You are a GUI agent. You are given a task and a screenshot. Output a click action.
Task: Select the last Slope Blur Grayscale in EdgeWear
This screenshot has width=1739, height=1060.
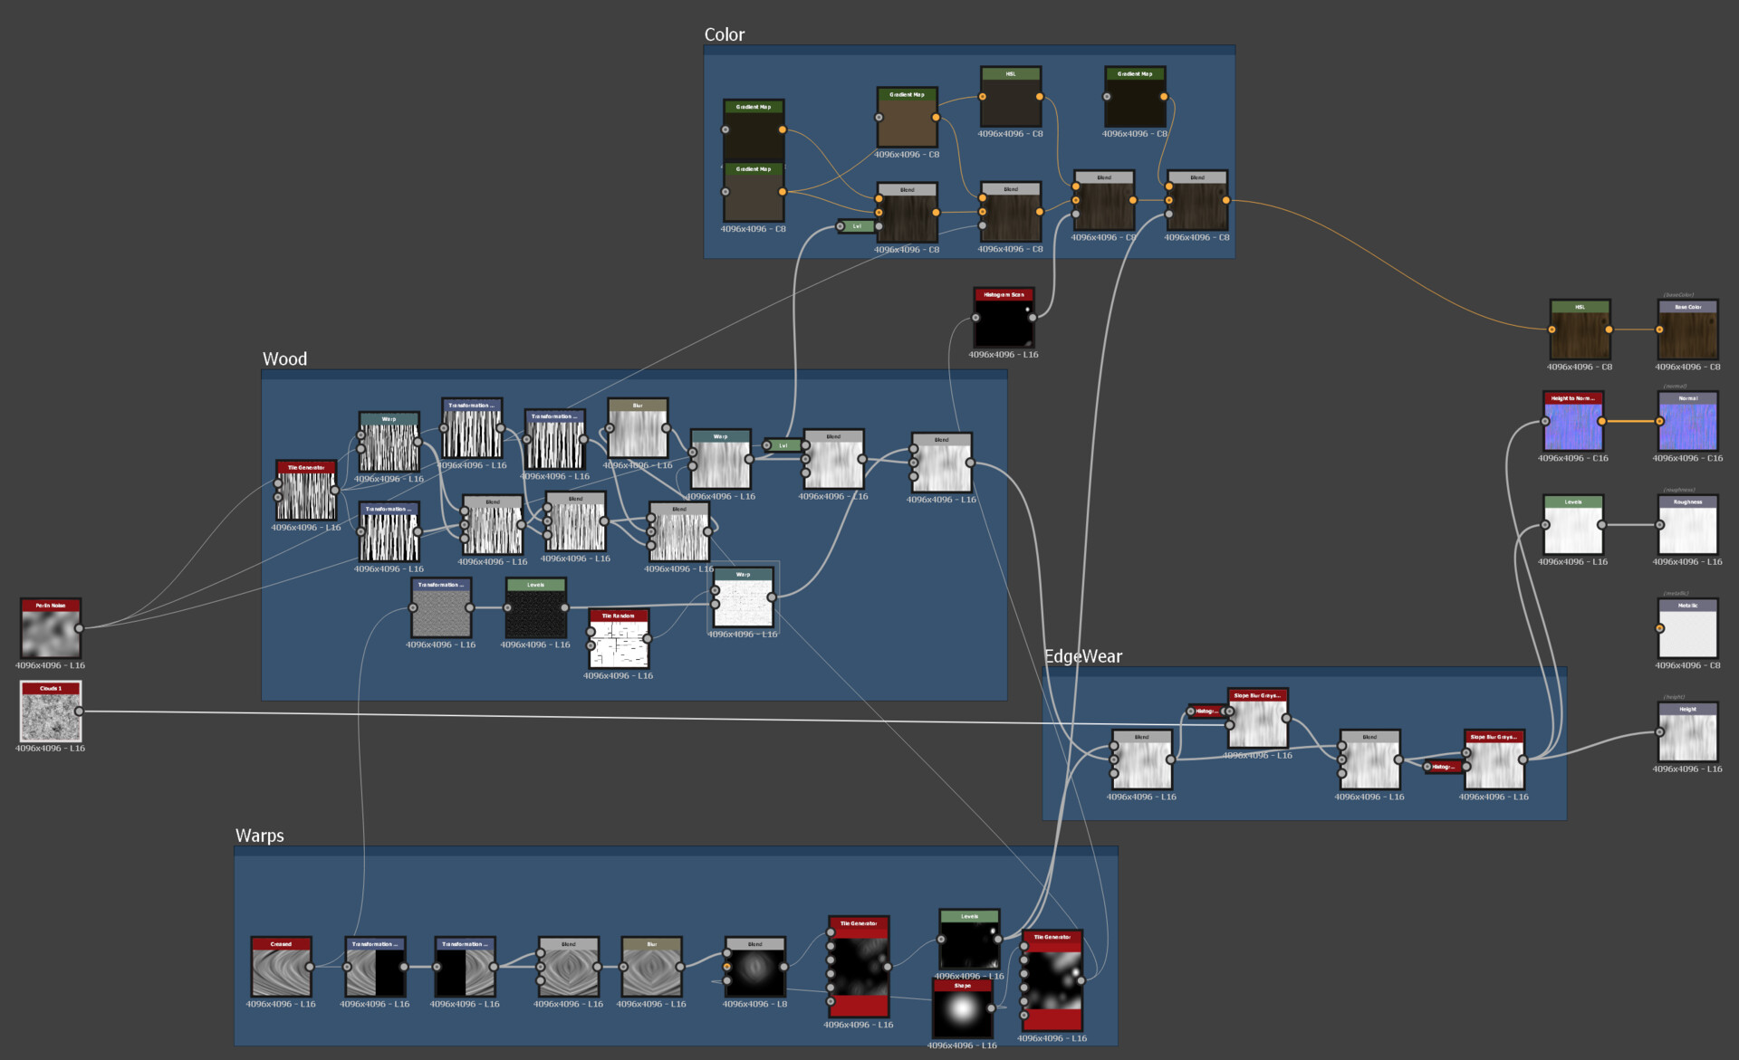1494,760
